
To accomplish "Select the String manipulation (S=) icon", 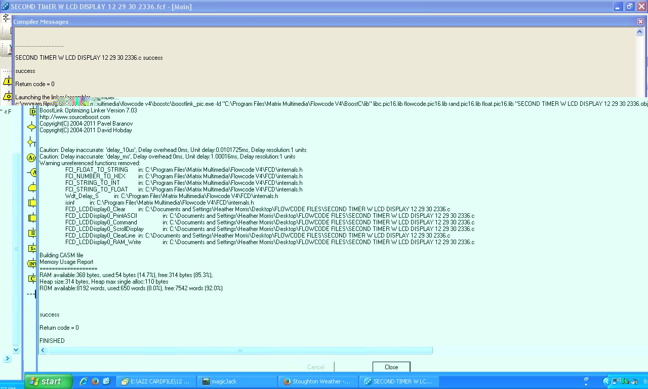I will pyautogui.click(x=32, y=249).
